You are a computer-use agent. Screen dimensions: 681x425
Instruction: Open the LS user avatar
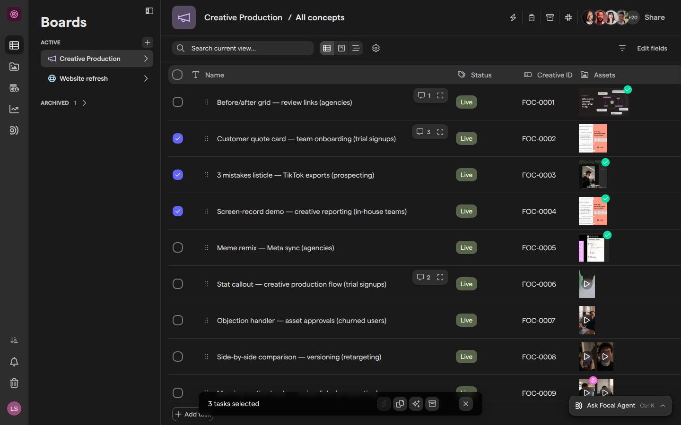click(x=14, y=408)
